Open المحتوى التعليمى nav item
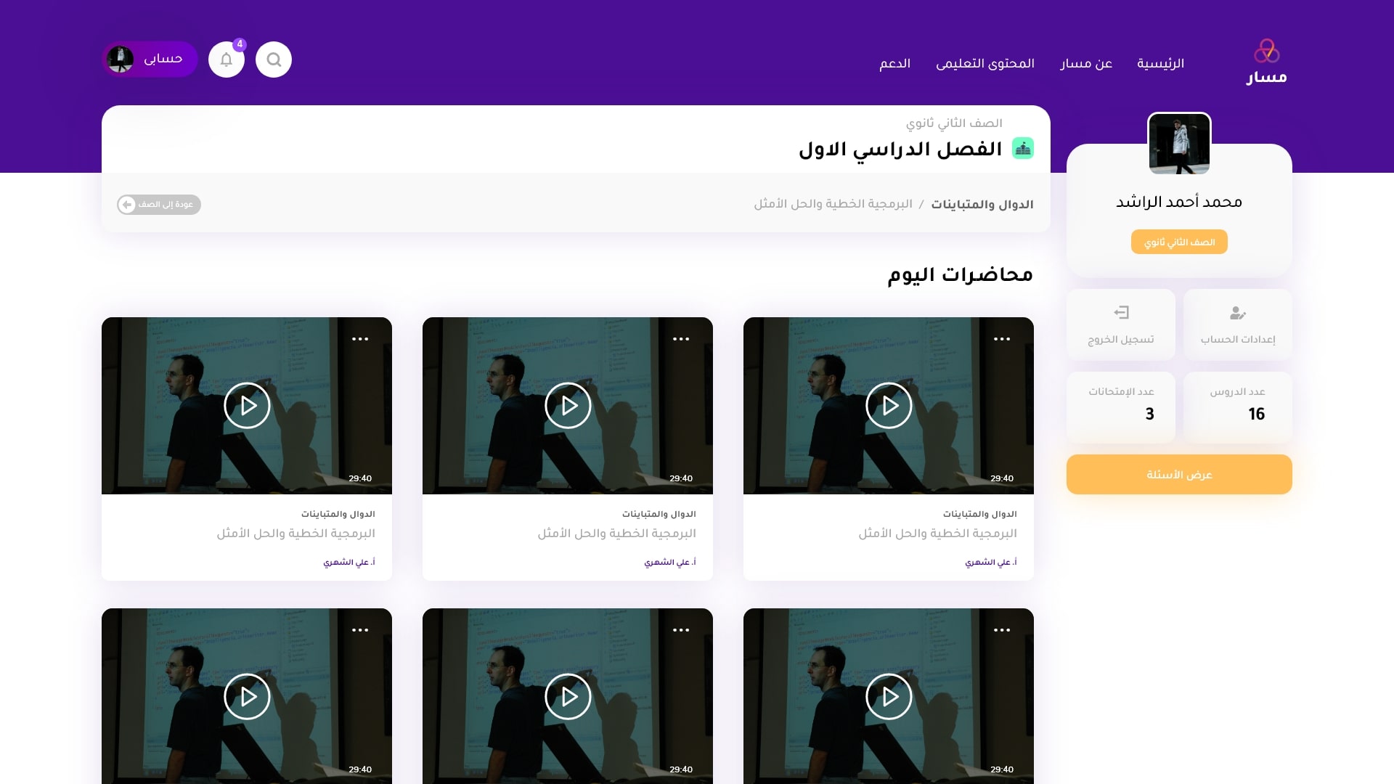The width and height of the screenshot is (1394, 784). 985,64
